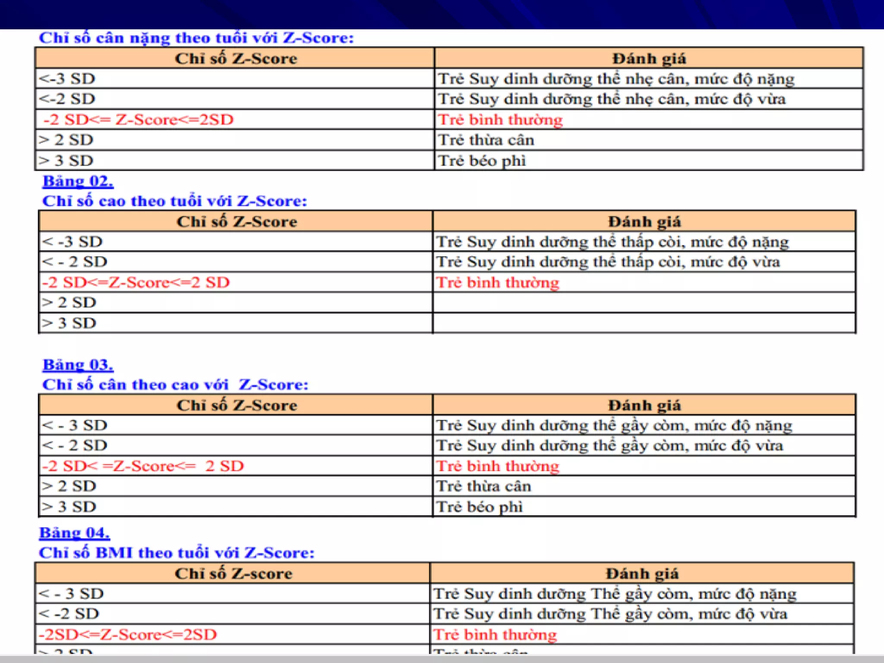Click the heading 'Chỉ số cân theo cao'

click(175, 385)
